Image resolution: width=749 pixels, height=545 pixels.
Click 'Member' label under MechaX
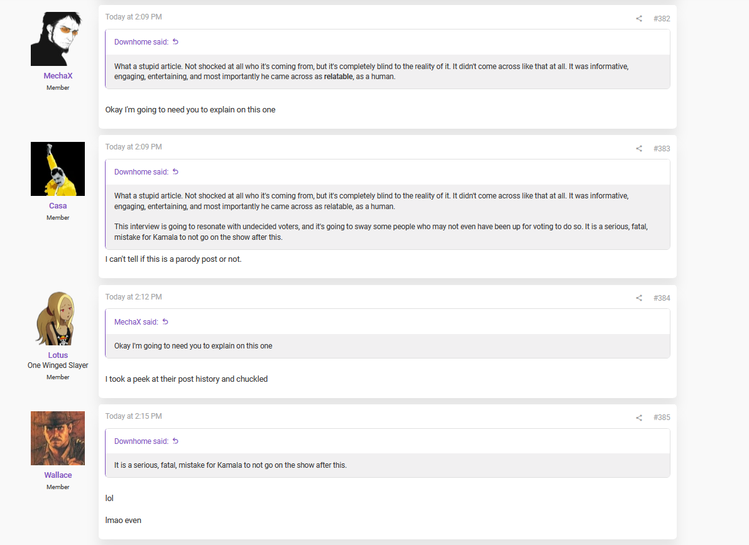[x=58, y=88]
